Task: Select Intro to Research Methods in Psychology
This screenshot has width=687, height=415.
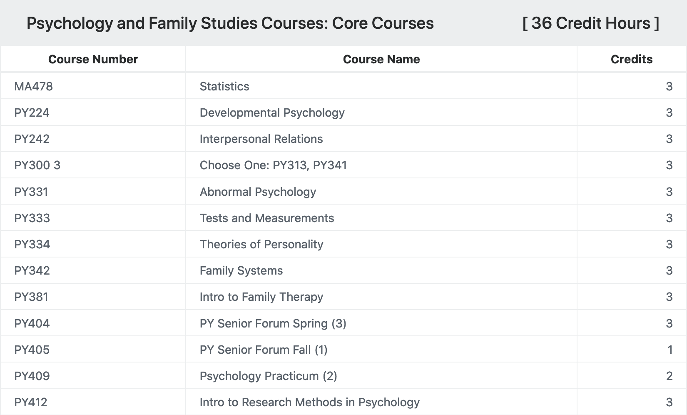Action: pyautogui.click(x=310, y=402)
